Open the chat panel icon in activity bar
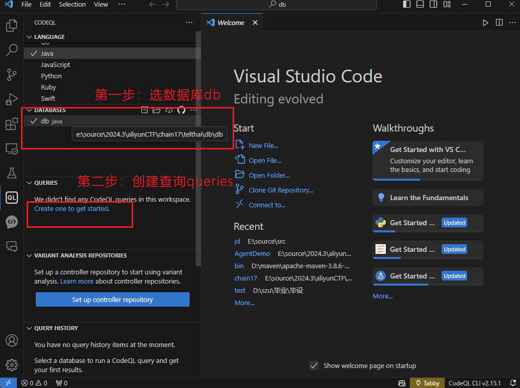Image resolution: width=520 pixels, height=388 pixels. (x=12, y=247)
